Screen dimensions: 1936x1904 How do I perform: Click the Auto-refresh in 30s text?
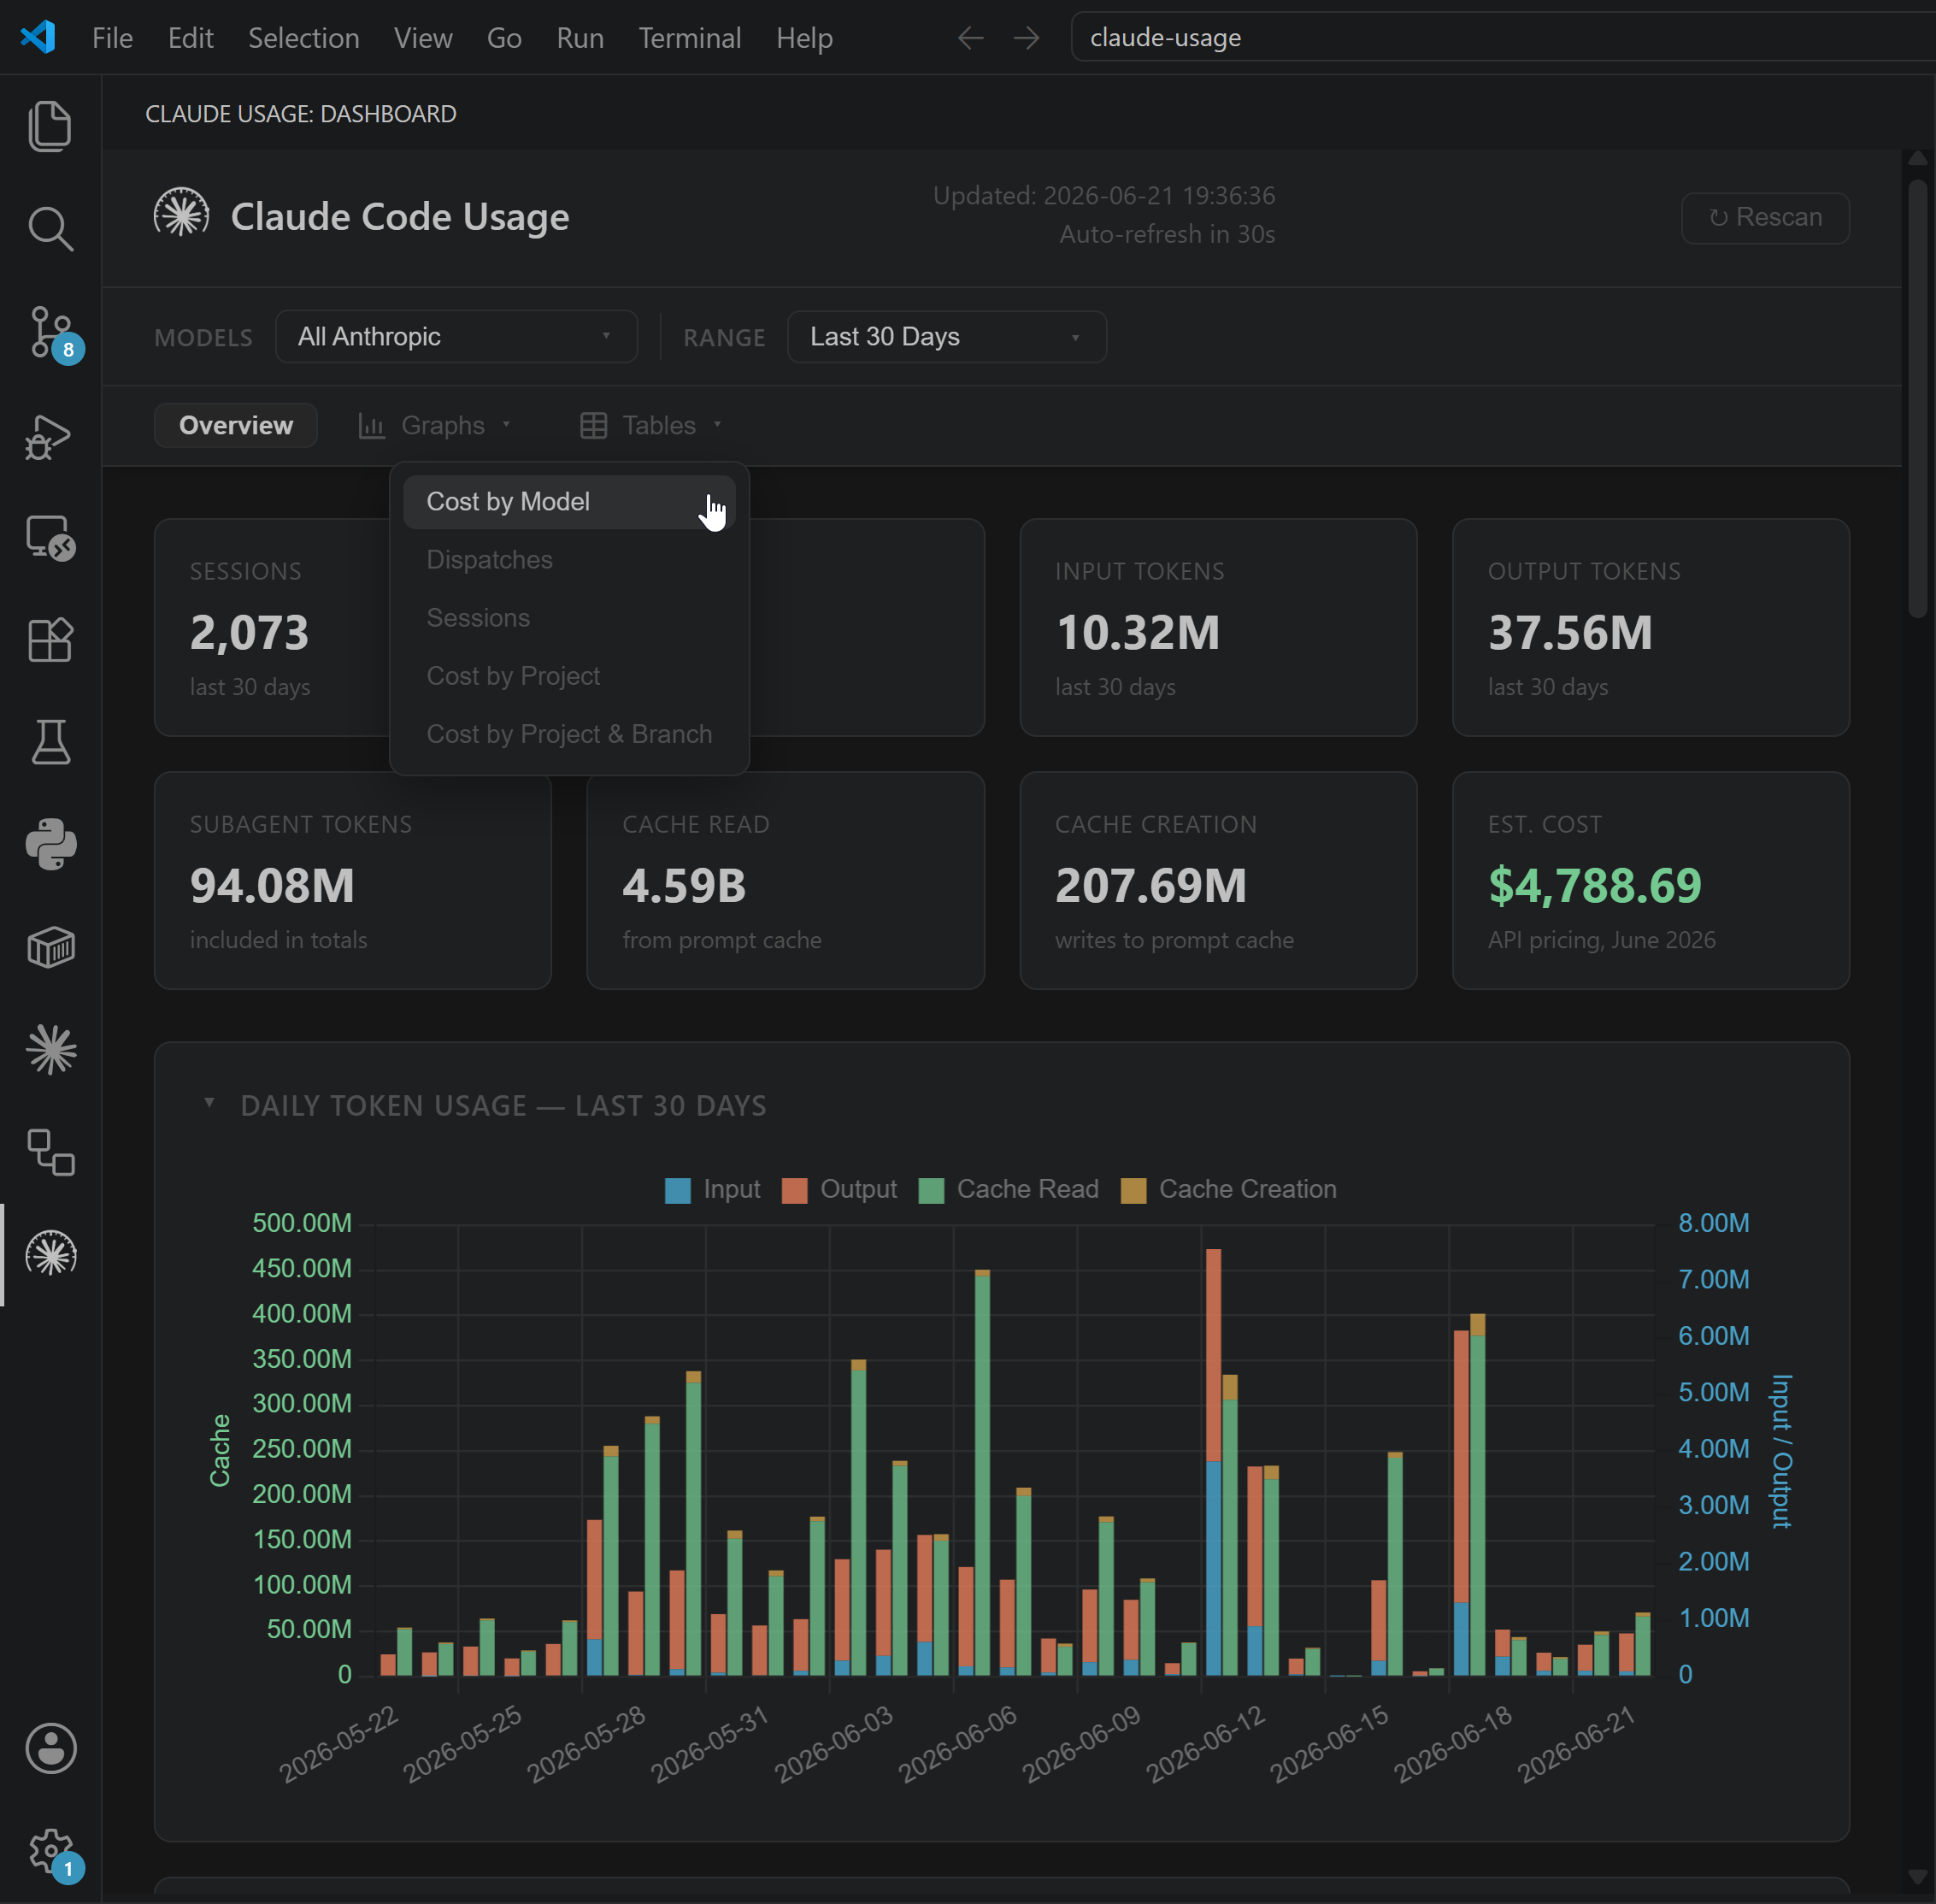point(1166,234)
